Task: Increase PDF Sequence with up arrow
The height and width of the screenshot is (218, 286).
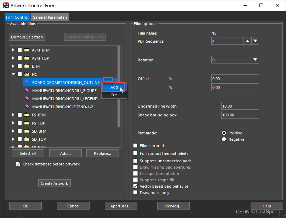Action: [x=247, y=41]
